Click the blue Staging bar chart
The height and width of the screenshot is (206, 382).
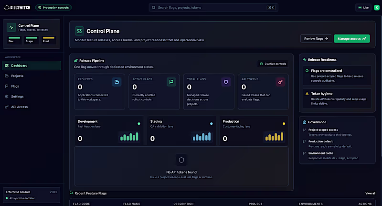click(x=202, y=137)
